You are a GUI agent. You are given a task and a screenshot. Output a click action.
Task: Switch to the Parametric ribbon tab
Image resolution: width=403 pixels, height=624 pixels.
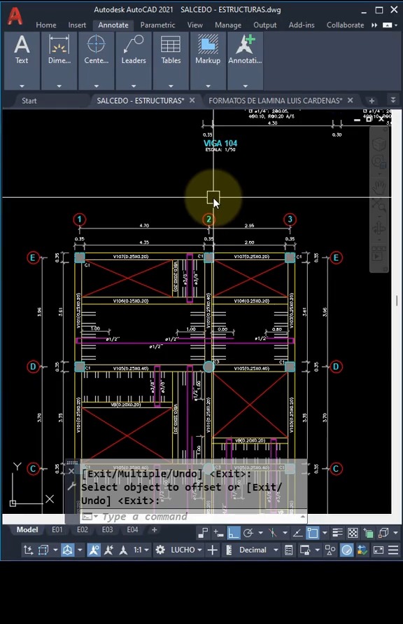coord(157,25)
